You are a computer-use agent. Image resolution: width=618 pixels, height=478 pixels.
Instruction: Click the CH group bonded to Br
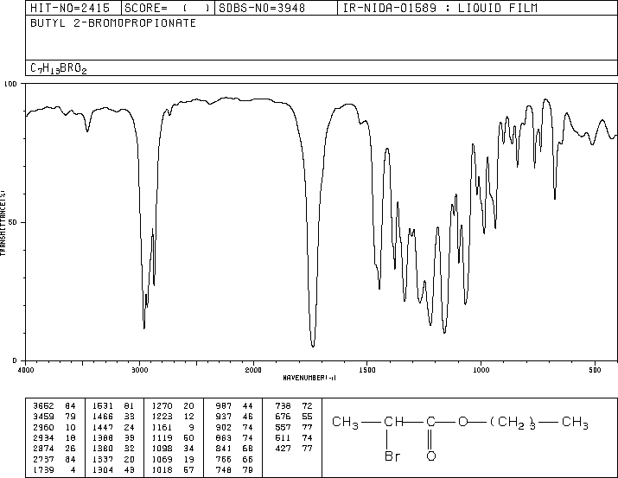[x=394, y=422]
